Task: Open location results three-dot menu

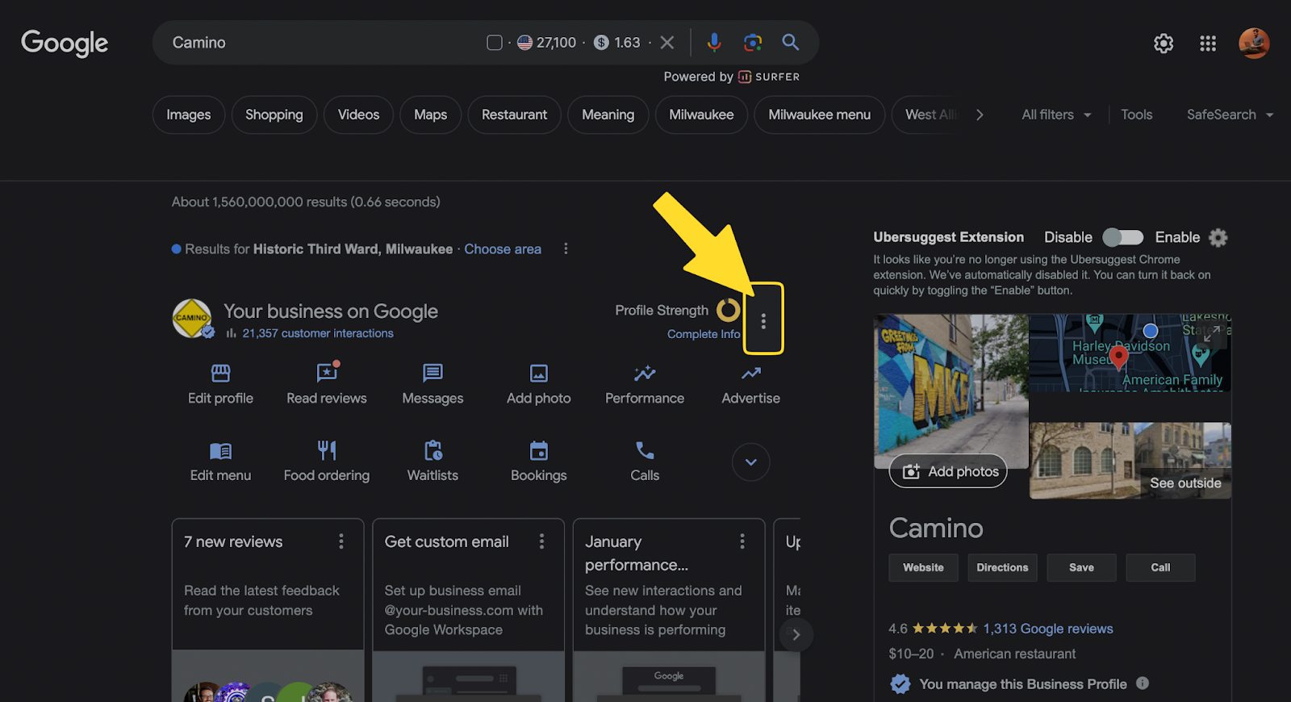Action: click(566, 249)
